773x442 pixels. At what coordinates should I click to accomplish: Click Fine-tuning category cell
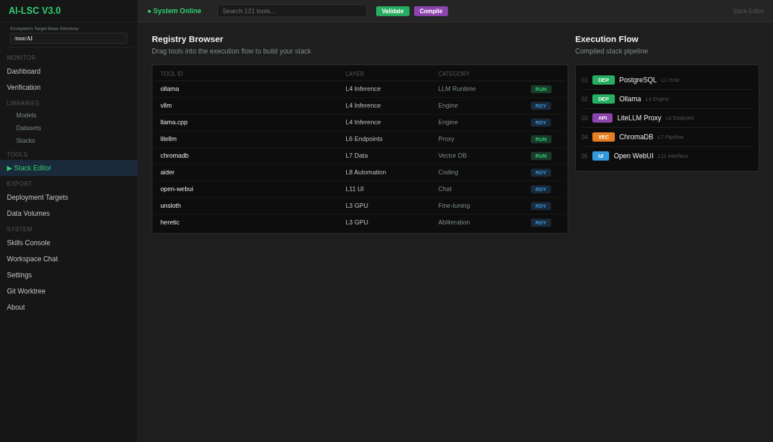click(454, 205)
